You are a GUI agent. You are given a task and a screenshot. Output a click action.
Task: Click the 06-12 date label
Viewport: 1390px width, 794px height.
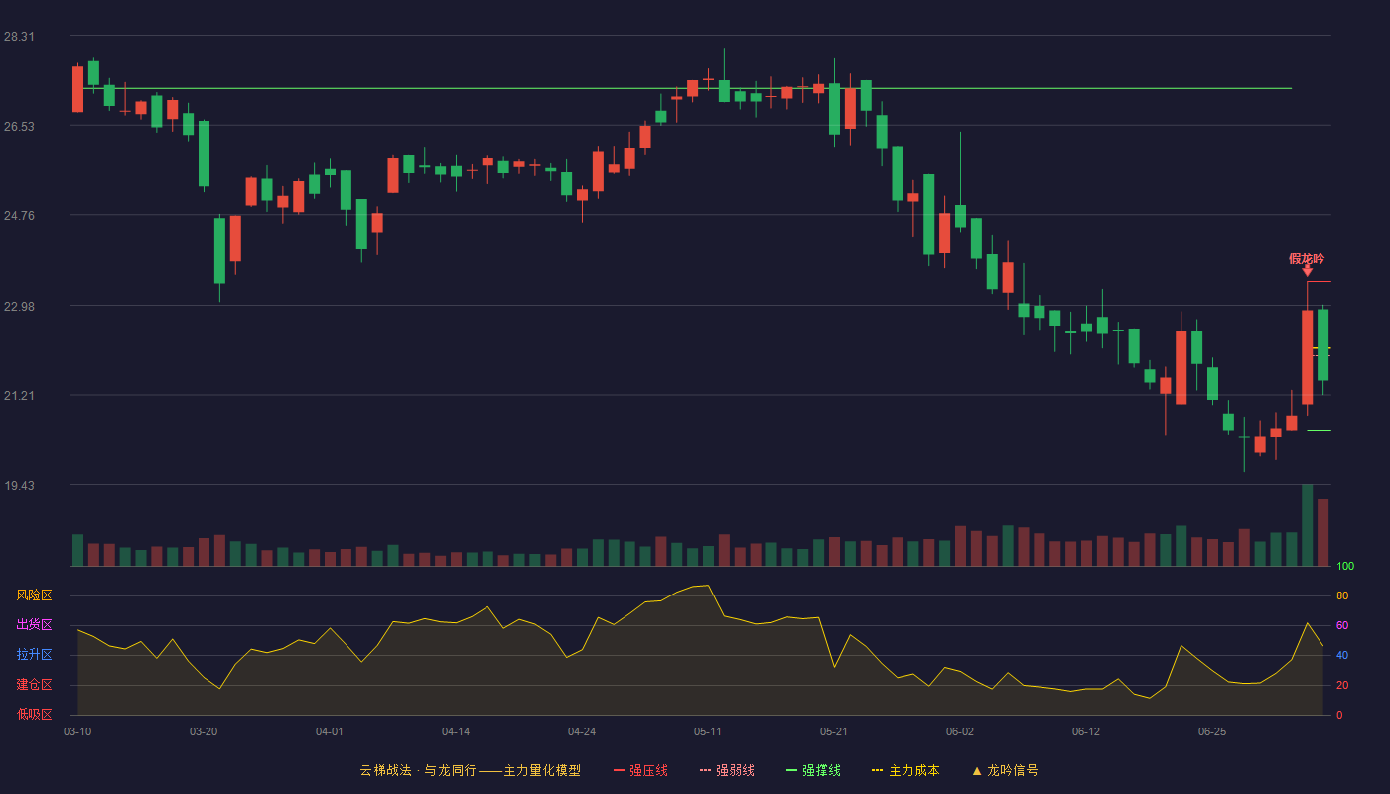[x=1086, y=731]
